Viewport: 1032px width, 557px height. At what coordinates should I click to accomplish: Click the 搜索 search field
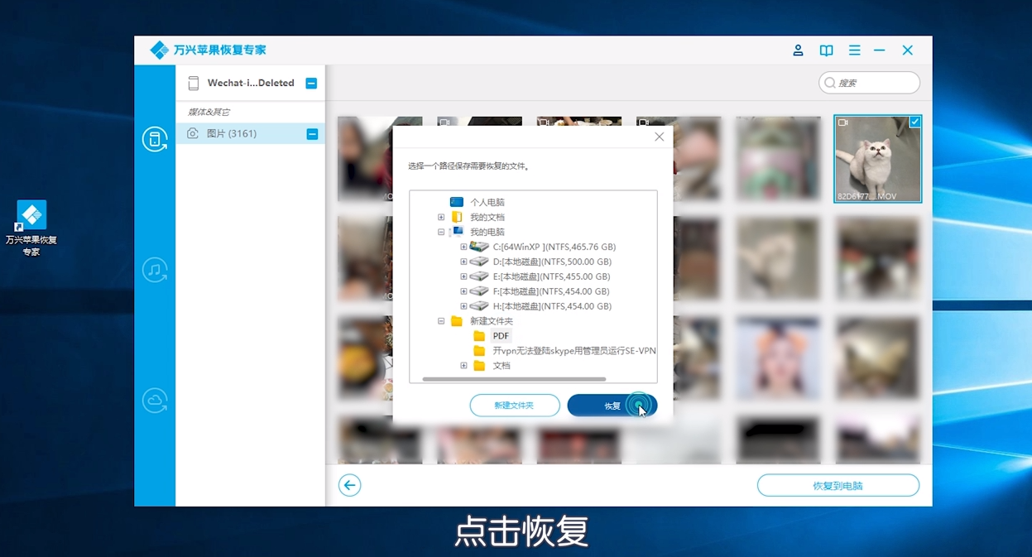coord(869,82)
